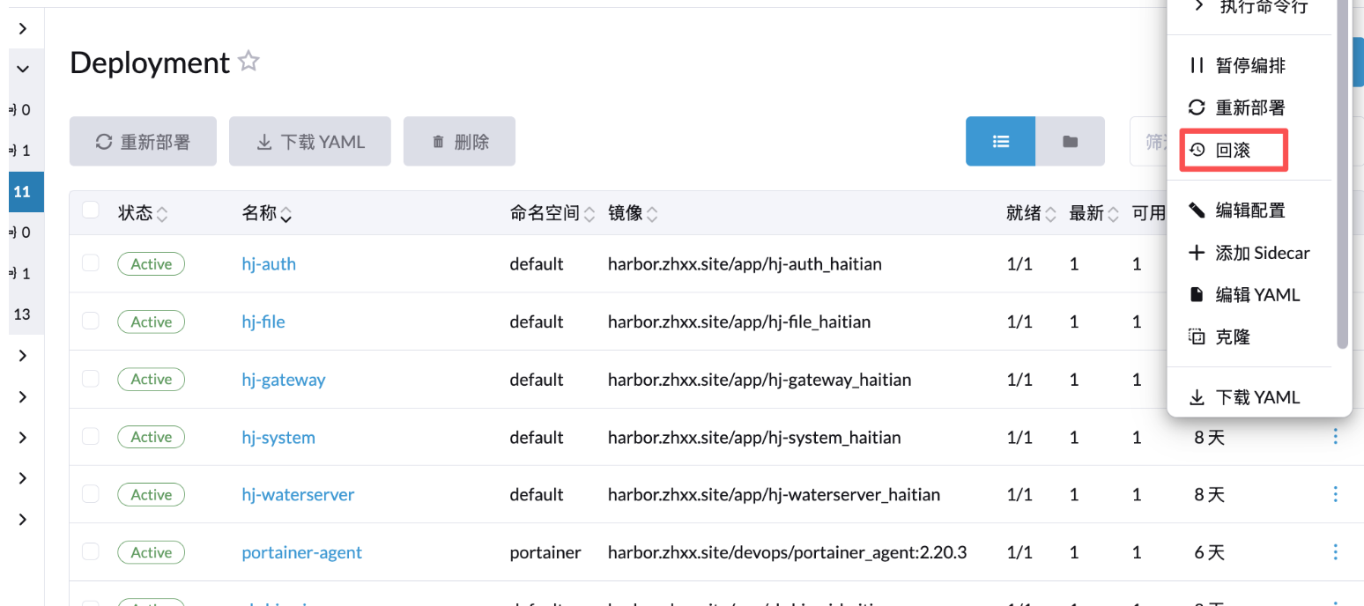Switch to folder grouped view
1364x606 pixels.
click(1070, 141)
